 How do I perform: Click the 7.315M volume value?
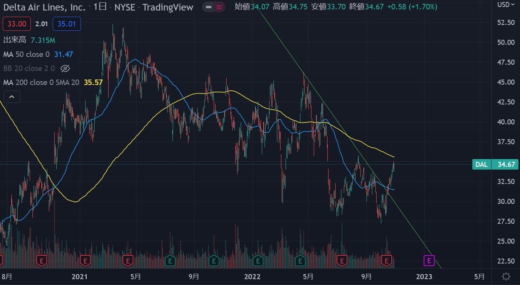[43, 40]
